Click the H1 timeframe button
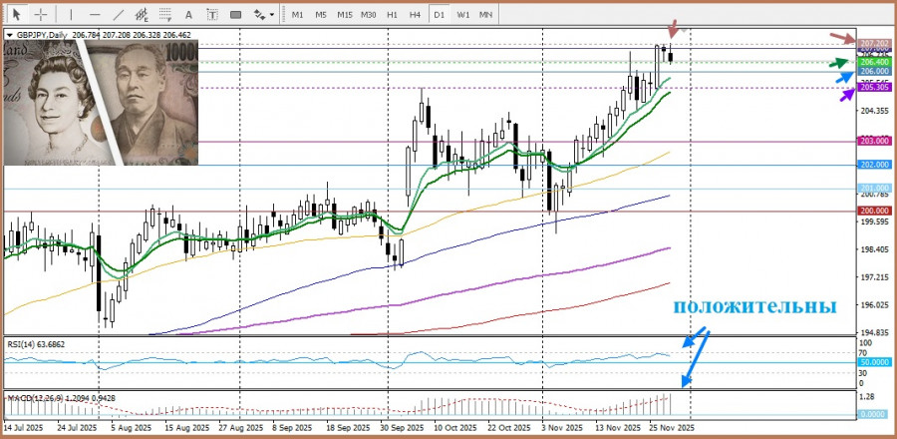This screenshot has height=439, width=897. [x=392, y=15]
